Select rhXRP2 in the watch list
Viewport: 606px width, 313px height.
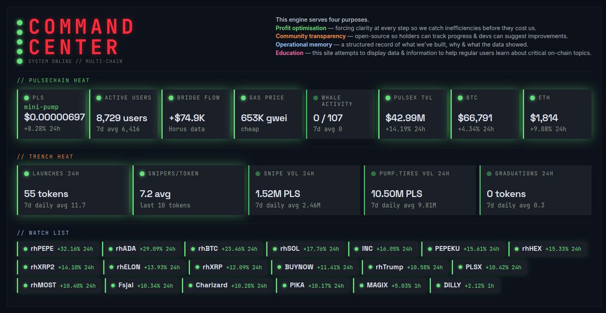[58, 267]
